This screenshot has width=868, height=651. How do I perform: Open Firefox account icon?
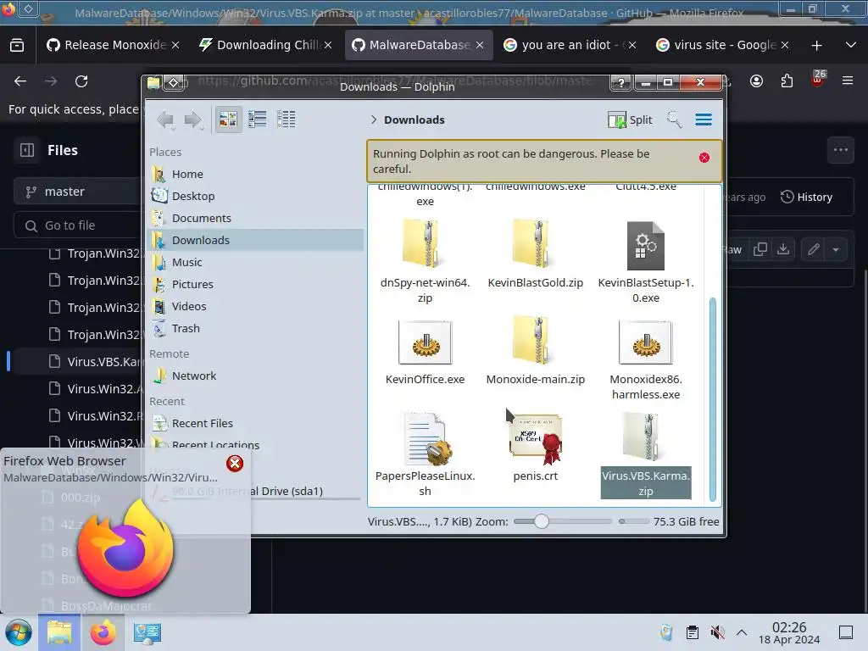point(756,81)
